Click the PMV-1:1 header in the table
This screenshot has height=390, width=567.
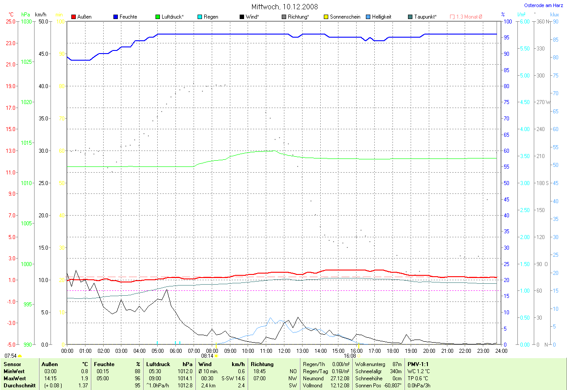(x=418, y=364)
